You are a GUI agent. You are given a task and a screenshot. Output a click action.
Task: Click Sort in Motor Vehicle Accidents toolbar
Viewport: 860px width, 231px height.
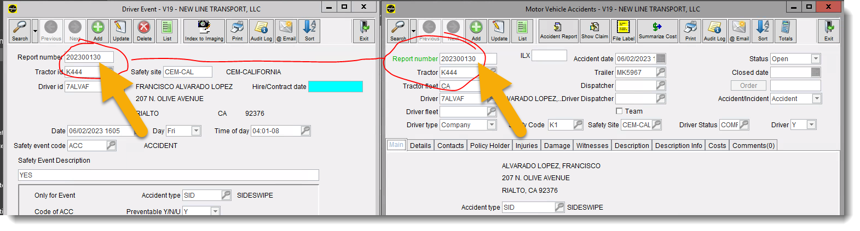pyautogui.click(x=763, y=31)
